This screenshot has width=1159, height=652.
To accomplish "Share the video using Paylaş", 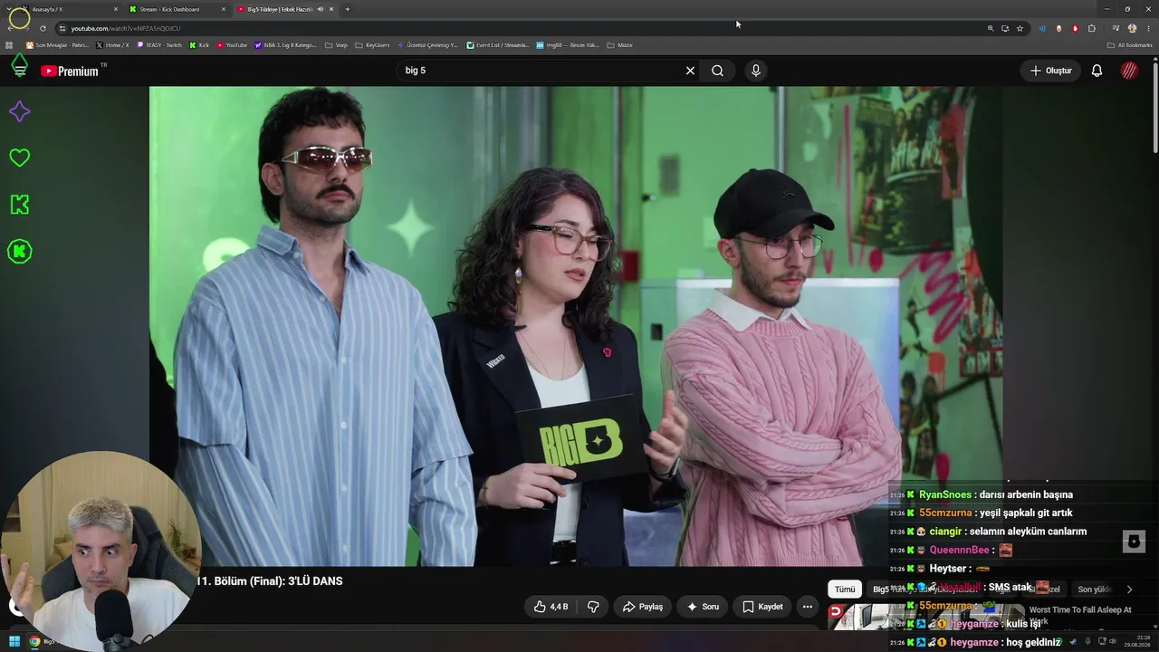I will tap(643, 607).
